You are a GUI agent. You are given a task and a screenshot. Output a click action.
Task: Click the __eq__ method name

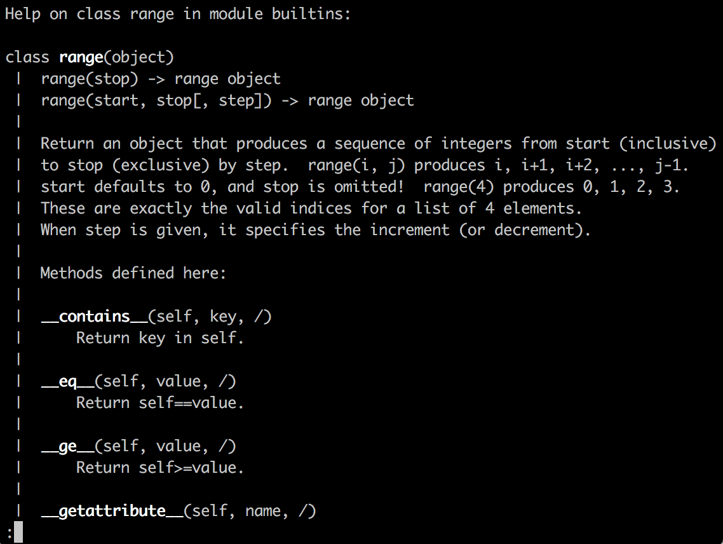click(67, 381)
